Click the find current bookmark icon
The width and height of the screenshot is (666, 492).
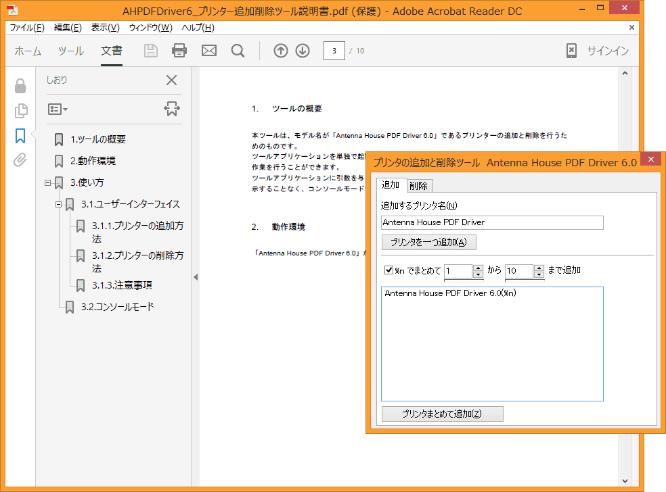[172, 109]
